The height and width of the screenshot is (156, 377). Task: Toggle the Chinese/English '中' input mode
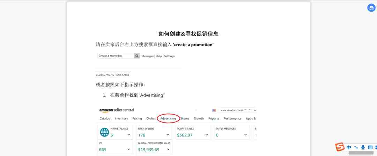click(349, 147)
